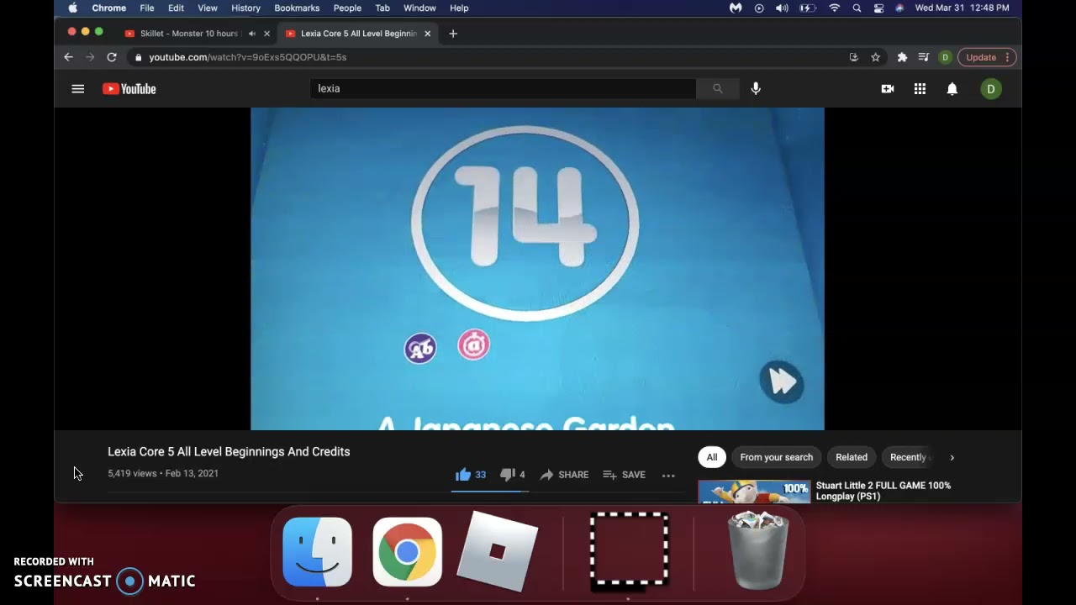Open the People menu

tap(347, 8)
